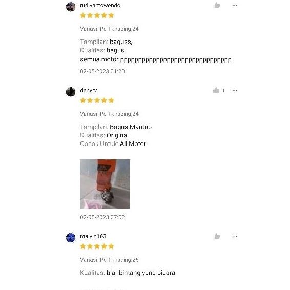Open malvin163's blue profile avatar

71,238
